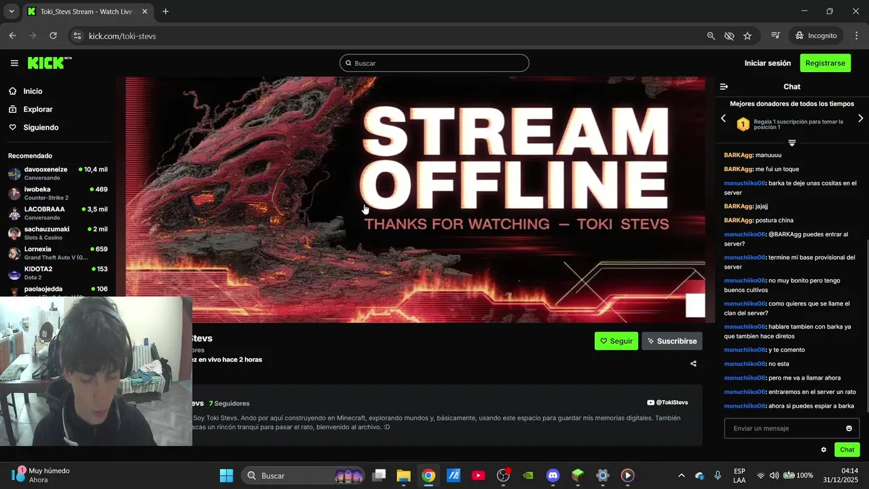869x489 pixels.
Task: Open the Windows Start menu
Action: [227, 475]
